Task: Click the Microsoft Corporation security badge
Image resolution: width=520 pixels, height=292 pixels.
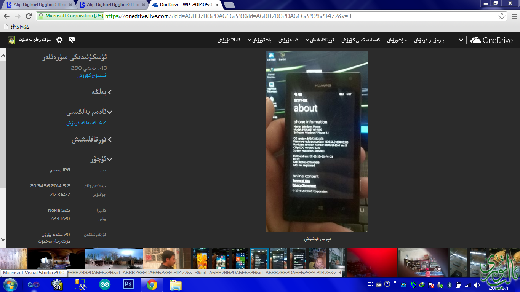Action: coord(70,16)
